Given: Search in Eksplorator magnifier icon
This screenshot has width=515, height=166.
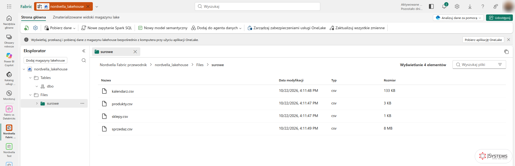Looking at the screenshot, I should (84, 61).
